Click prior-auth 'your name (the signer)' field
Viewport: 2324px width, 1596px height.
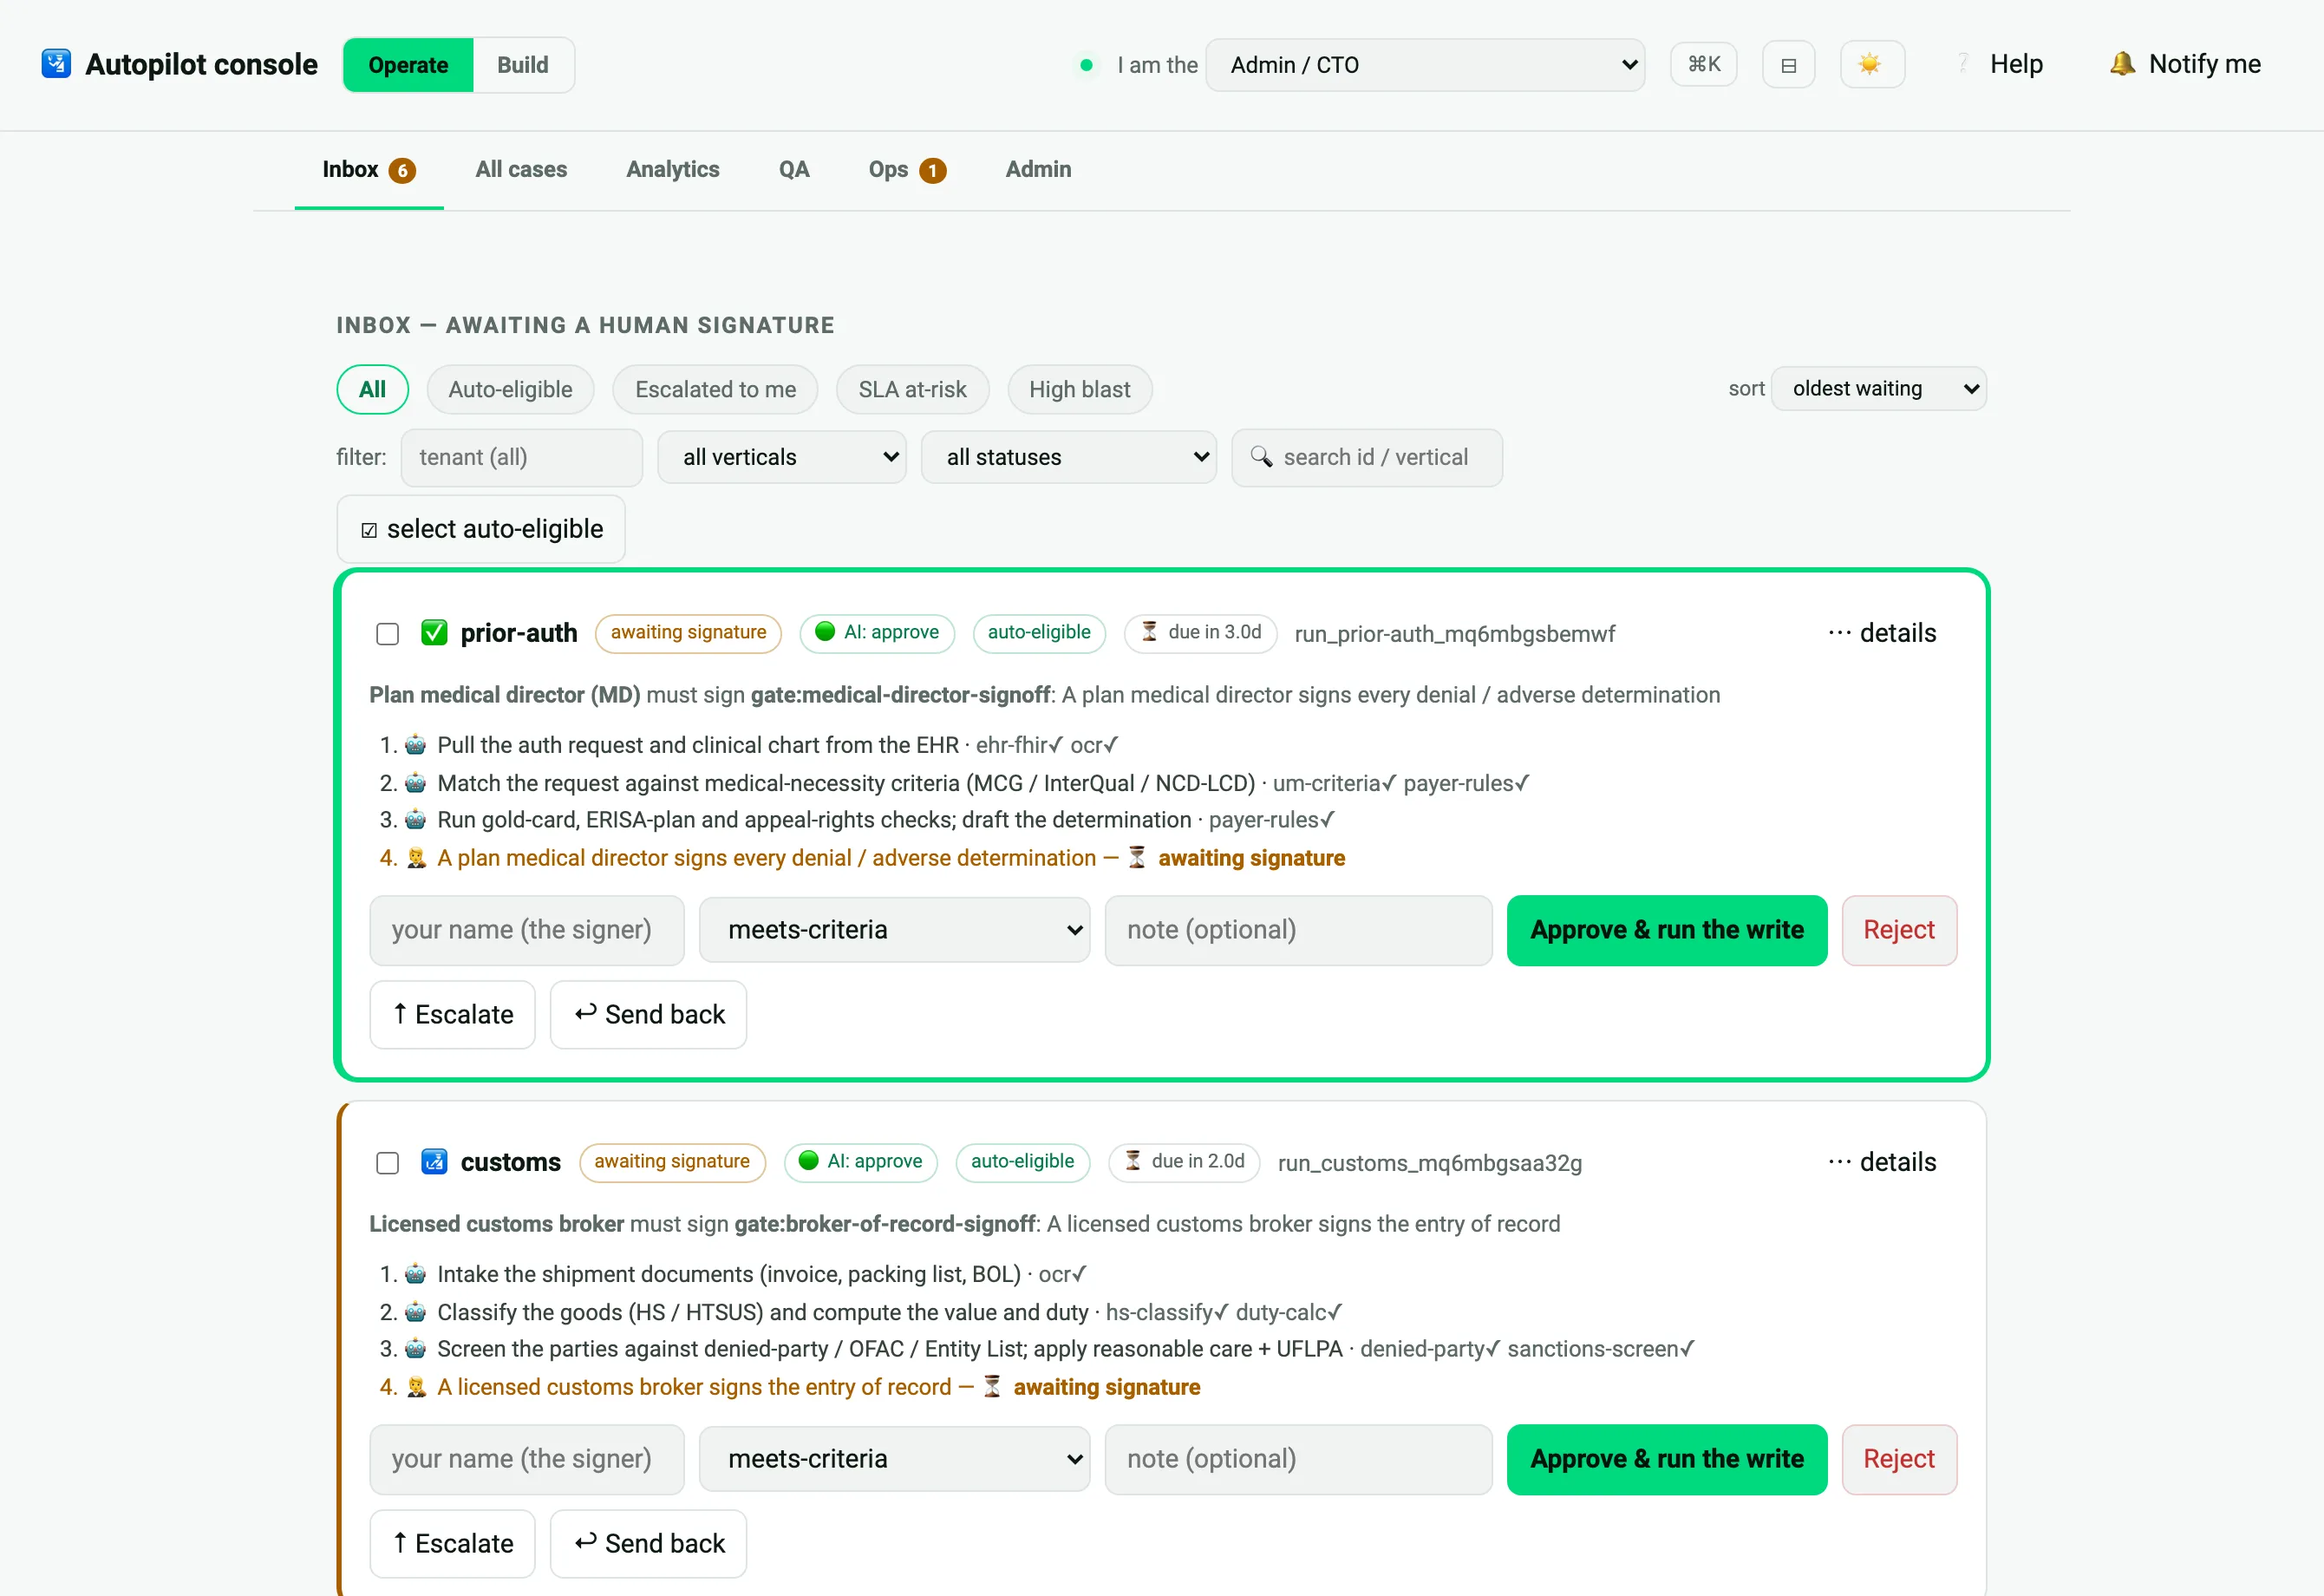[x=527, y=930]
